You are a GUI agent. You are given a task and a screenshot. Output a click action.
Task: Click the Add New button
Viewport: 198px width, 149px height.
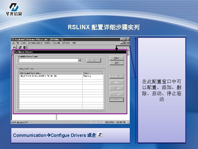tap(94, 60)
